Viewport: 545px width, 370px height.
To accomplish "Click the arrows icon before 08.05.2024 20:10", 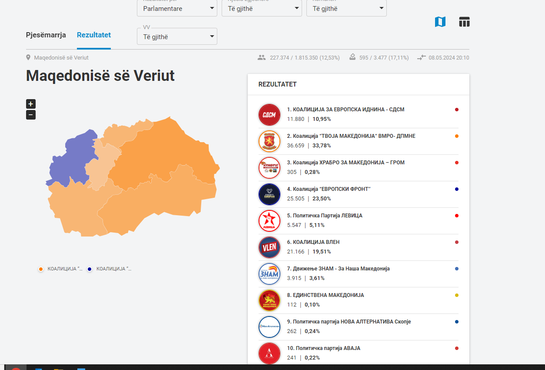I will click(422, 57).
